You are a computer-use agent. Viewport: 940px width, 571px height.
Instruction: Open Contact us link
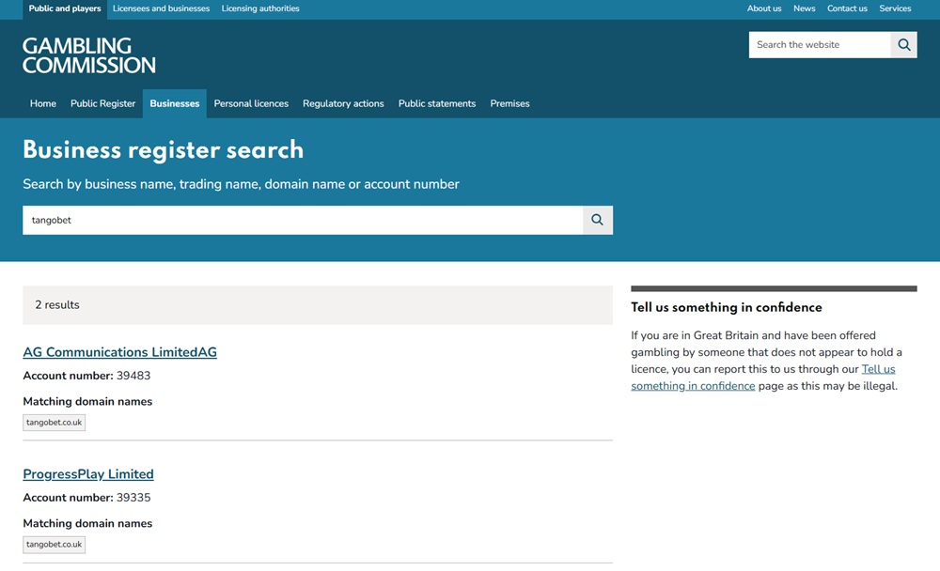point(847,8)
